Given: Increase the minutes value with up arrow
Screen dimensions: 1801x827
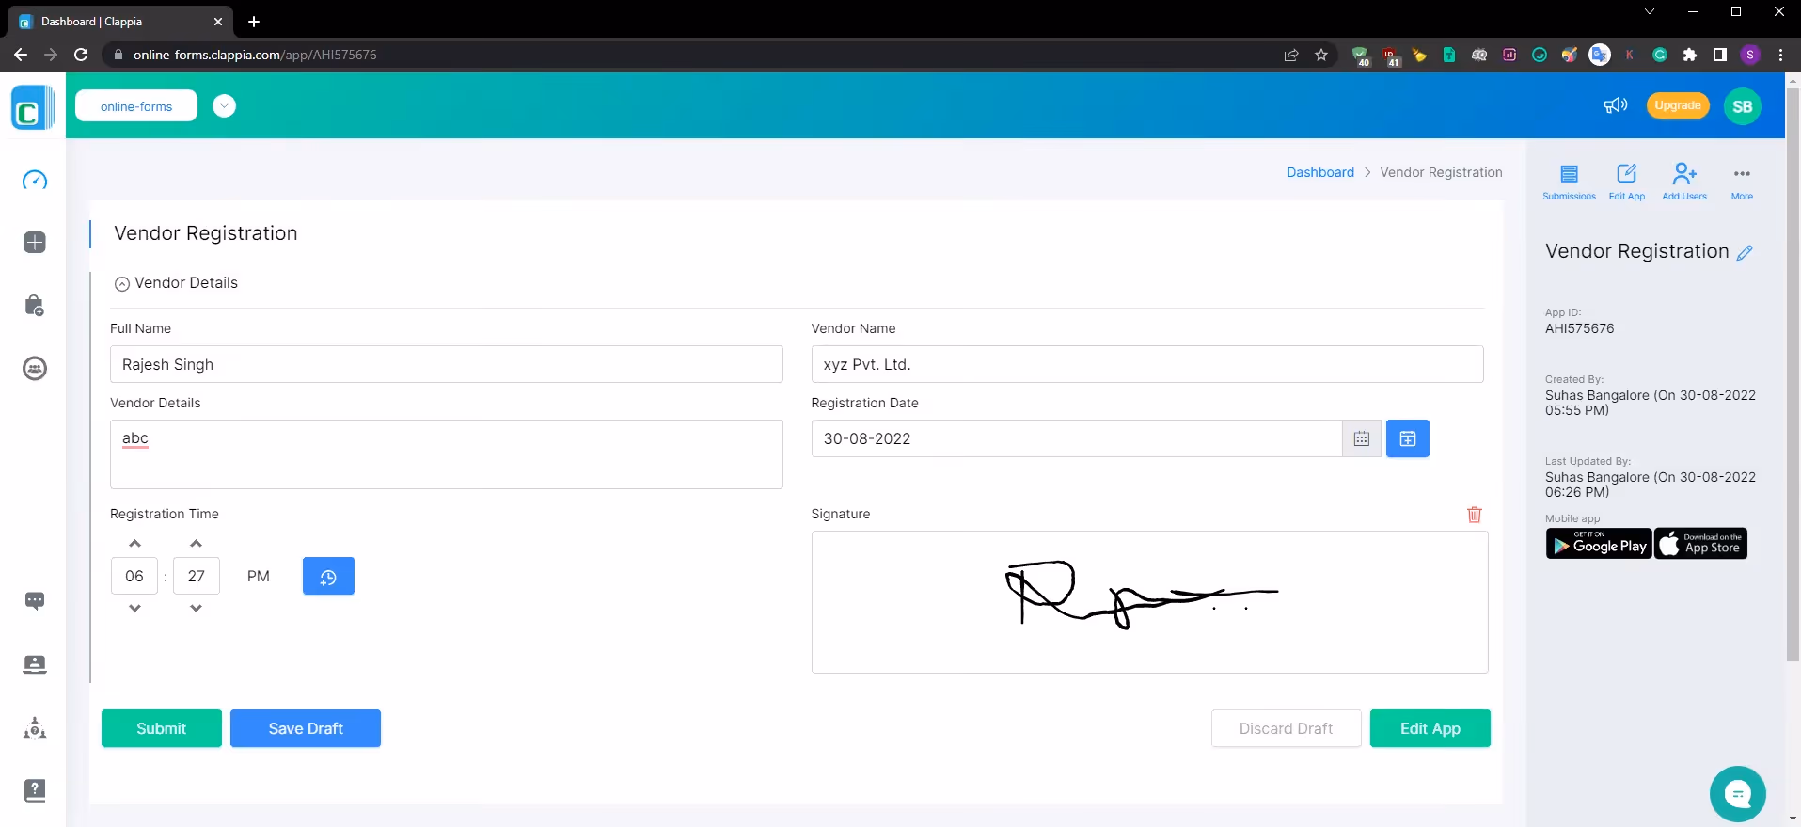Looking at the screenshot, I should coord(196,544).
